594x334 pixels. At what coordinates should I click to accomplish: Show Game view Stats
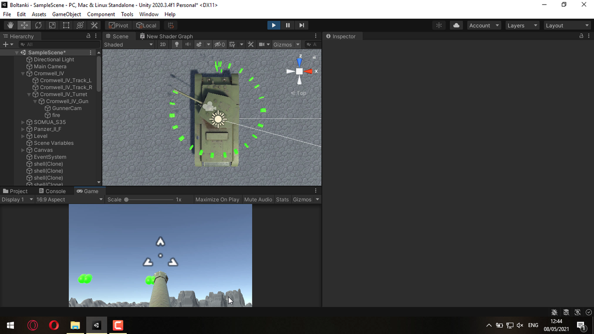coord(283,200)
